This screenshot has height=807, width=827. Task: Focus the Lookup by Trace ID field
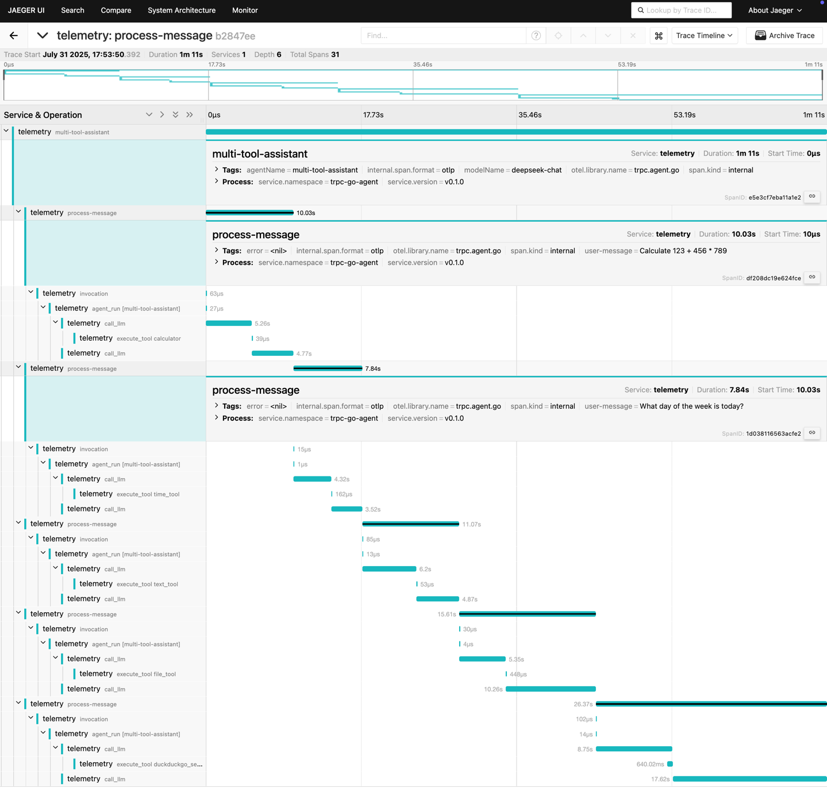[682, 10]
